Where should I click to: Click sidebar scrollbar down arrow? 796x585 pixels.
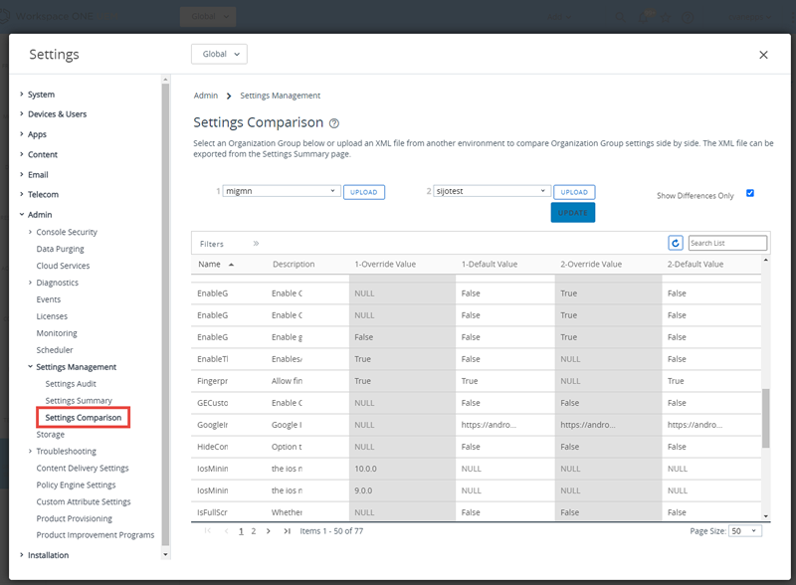(x=165, y=554)
